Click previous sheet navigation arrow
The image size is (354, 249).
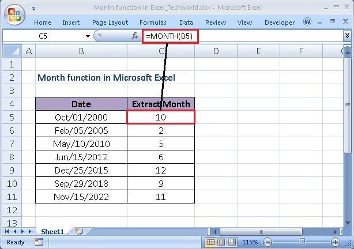tap(15, 231)
